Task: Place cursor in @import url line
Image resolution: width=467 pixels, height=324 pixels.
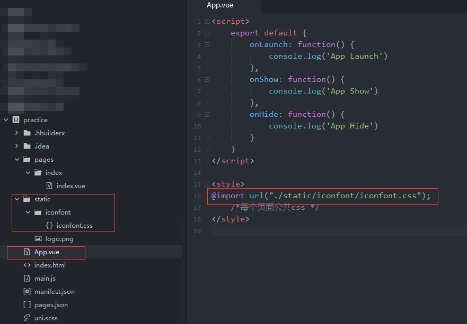Action: click(x=321, y=196)
